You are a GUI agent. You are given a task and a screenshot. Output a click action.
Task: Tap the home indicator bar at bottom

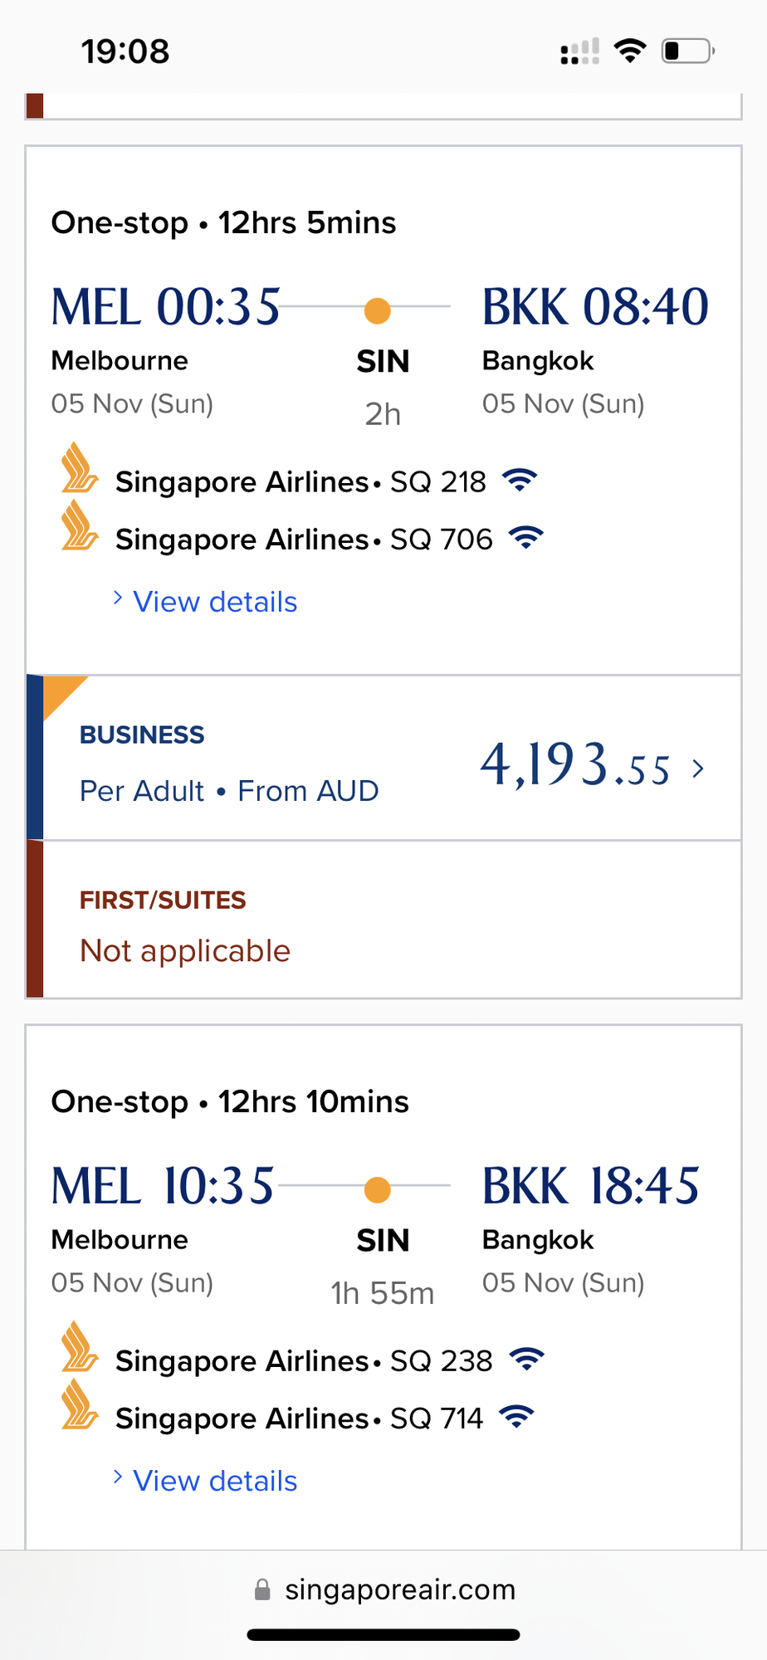point(383,1635)
